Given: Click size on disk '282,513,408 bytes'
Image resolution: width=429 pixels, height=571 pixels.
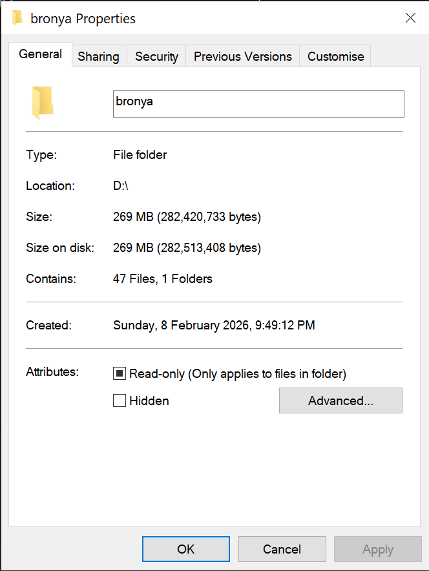Looking at the screenshot, I should (211, 247).
